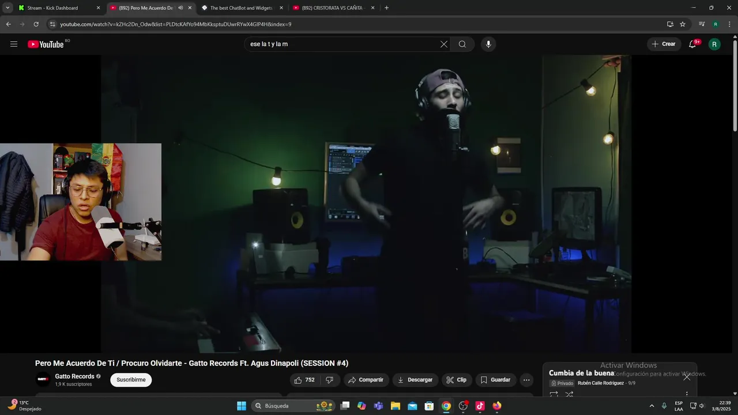Show hidden system tray icons

[x=652, y=406]
